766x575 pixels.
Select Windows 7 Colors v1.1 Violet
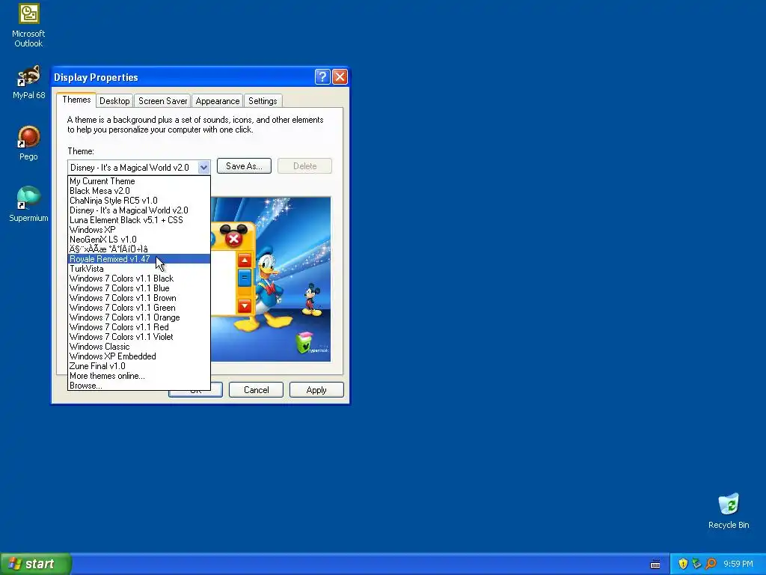pyautogui.click(x=138, y=337)
